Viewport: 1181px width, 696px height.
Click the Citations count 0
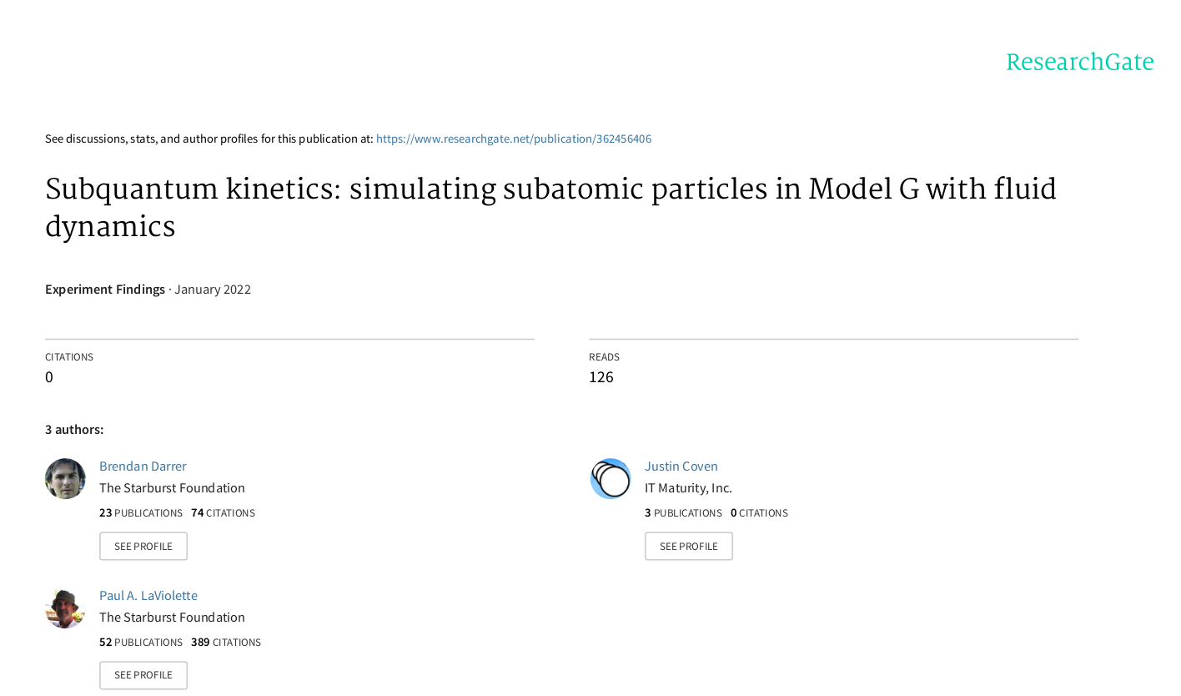pyautogui.click(x=49, y=377)
